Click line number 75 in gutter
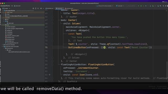Image resolution: width=168 pixels, height=94 pixels. coord(46,48)
